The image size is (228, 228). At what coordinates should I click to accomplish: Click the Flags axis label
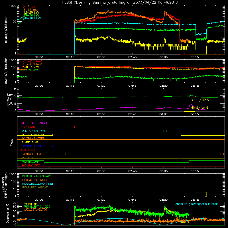click(x=12, y=142)
